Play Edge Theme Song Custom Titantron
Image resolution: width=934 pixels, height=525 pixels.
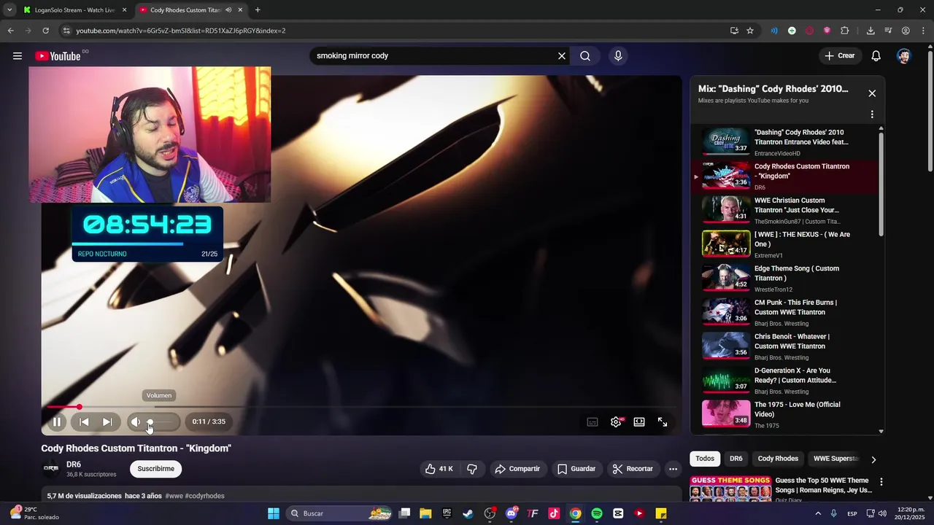(x=784, y=279)
